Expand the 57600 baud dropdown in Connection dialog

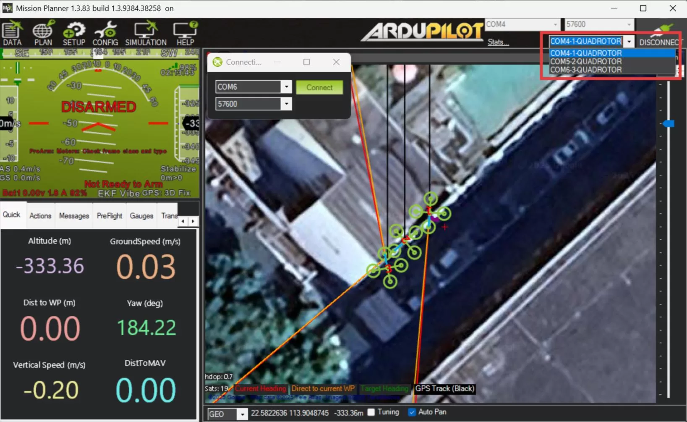286,104
